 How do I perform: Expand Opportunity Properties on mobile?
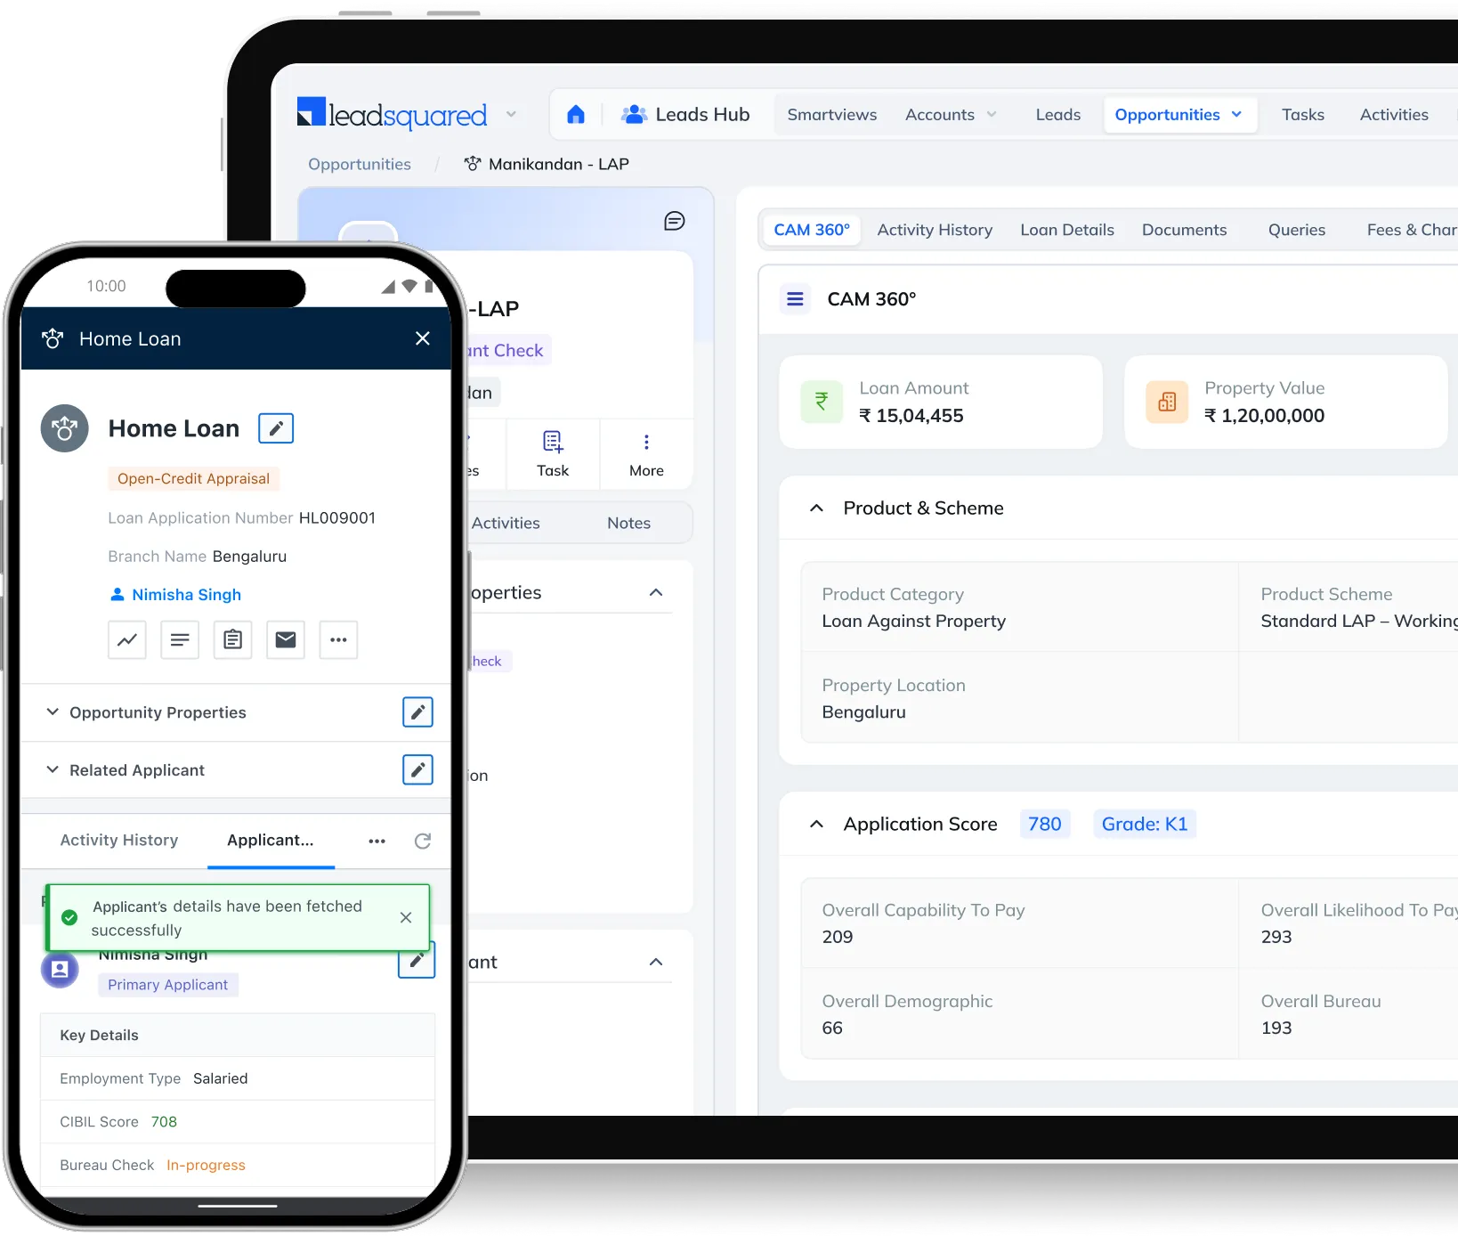[x=53, y=712]
